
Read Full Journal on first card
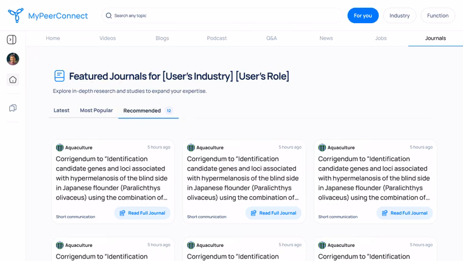pos(143,213)
